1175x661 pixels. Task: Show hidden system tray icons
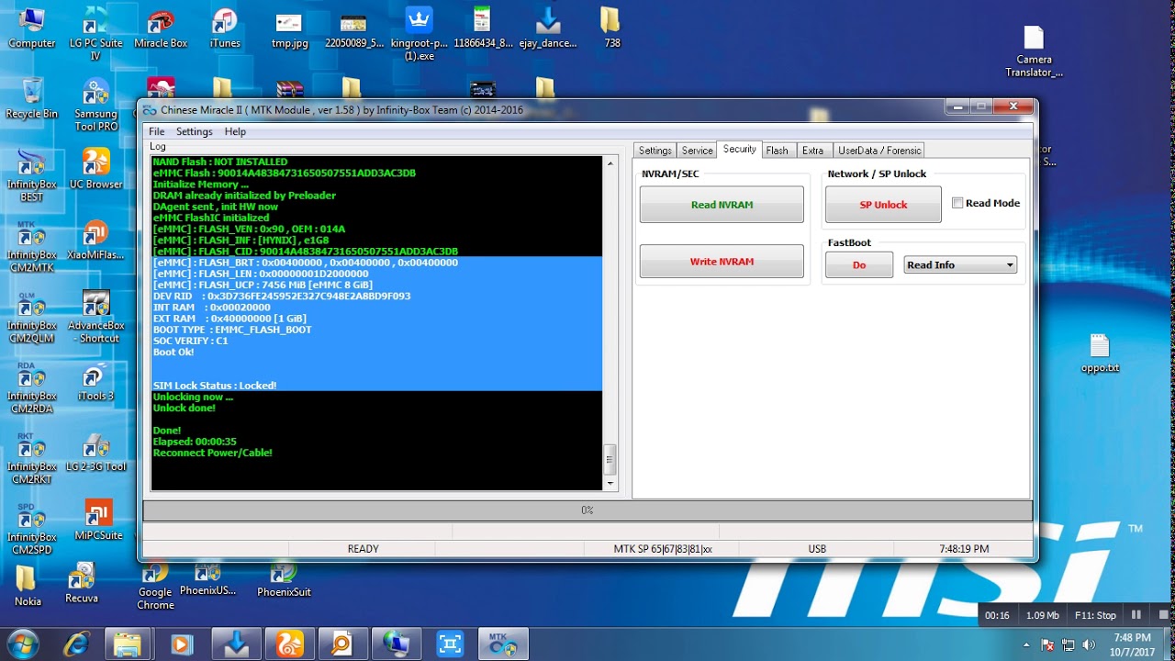click(x=1025, y=644)
